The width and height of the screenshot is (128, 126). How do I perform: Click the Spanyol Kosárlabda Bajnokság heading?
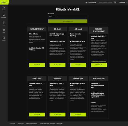75,35
